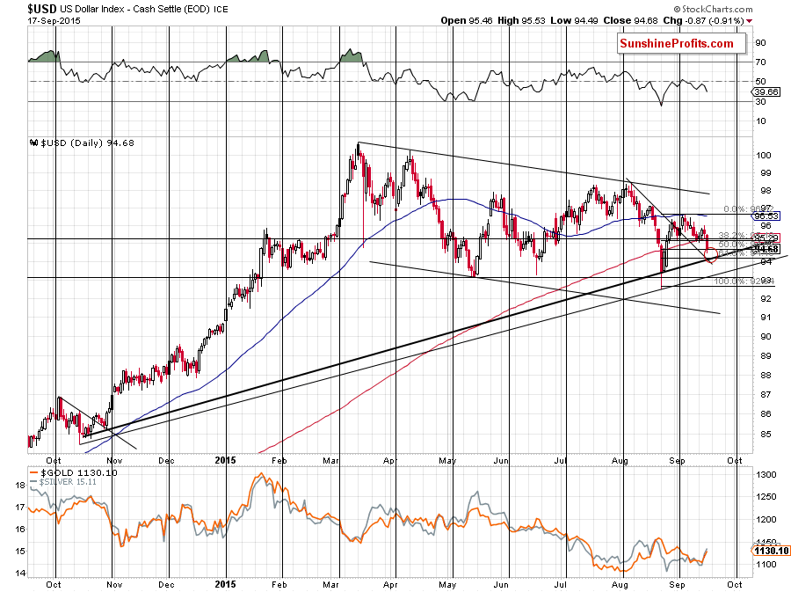This screenshot has width=791, height=592.
Task: Click the 30 RSI axis label
Action: [760, 102]
